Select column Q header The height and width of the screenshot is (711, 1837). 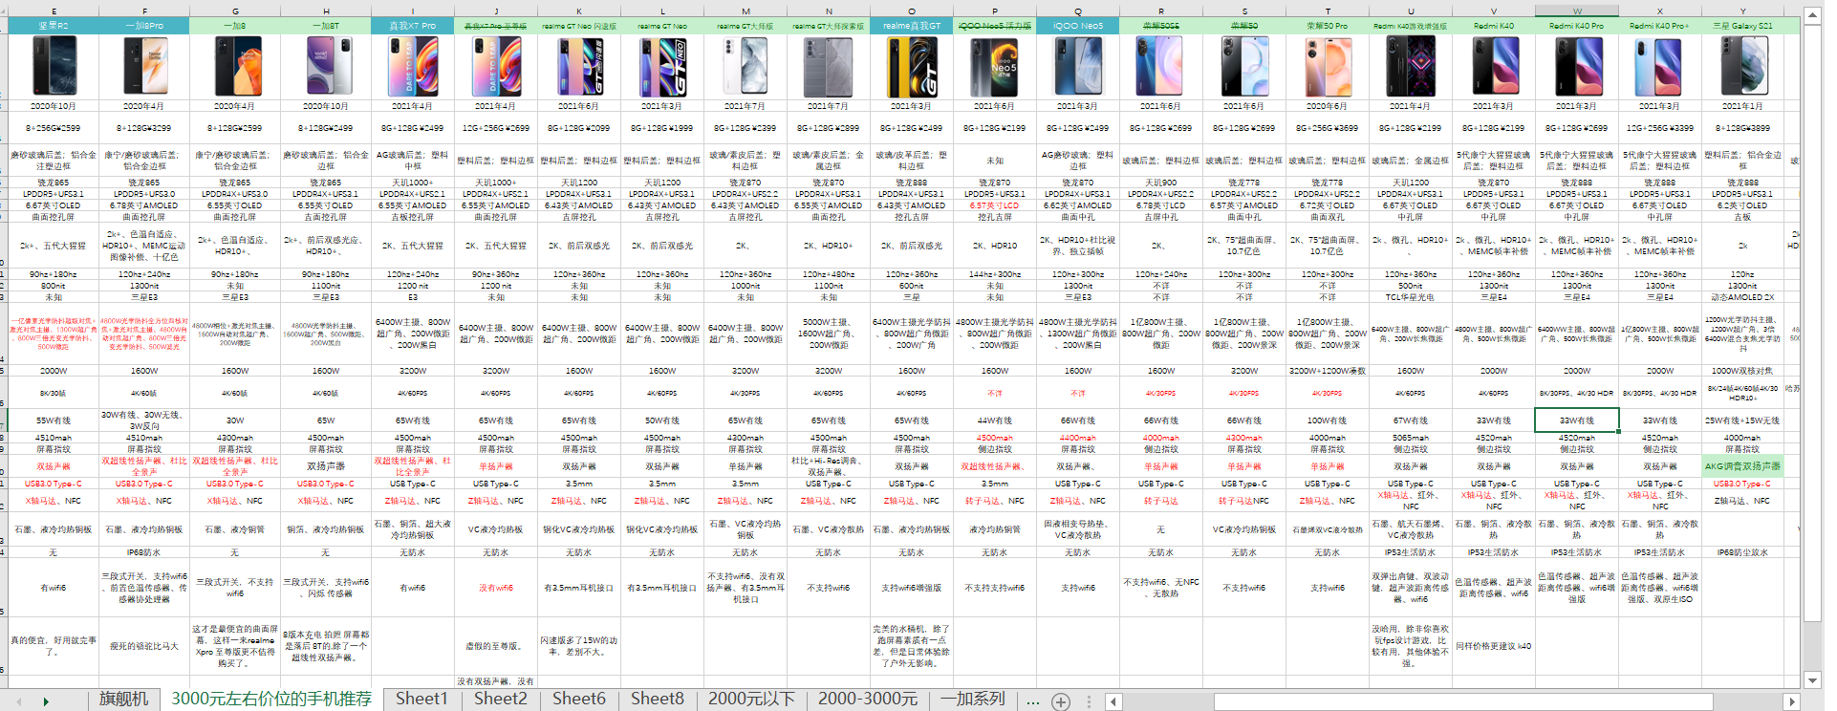pyautogui.click(x=1078, y=11)
